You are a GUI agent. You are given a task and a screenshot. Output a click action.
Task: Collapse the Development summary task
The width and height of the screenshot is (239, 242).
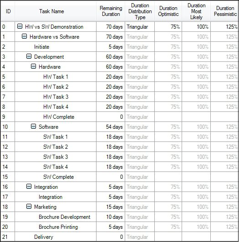pos(29,56)
